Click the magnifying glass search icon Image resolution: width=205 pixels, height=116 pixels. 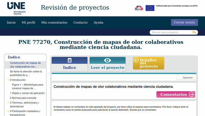194,32
